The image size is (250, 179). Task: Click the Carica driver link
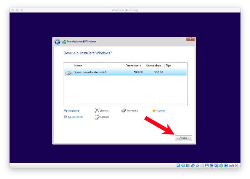tap(75, 117)
